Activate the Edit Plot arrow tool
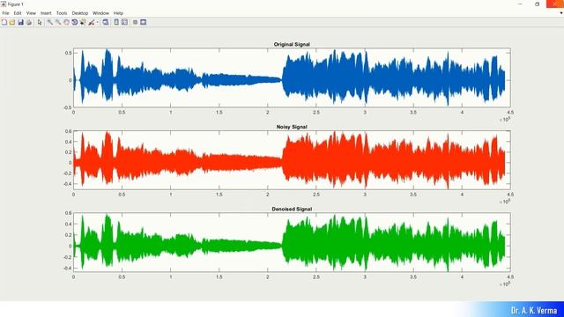The height and width of the screenshot is (317, 564). (x=40, y=22)
